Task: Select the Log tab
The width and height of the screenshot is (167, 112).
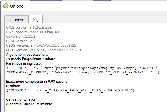Action: coord(36,19)
